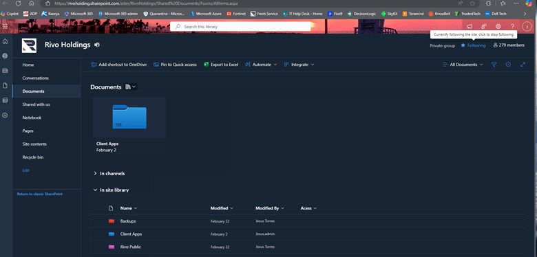Click Pin to Quick access
537x257 pixels.
click(x=175, y=65)
